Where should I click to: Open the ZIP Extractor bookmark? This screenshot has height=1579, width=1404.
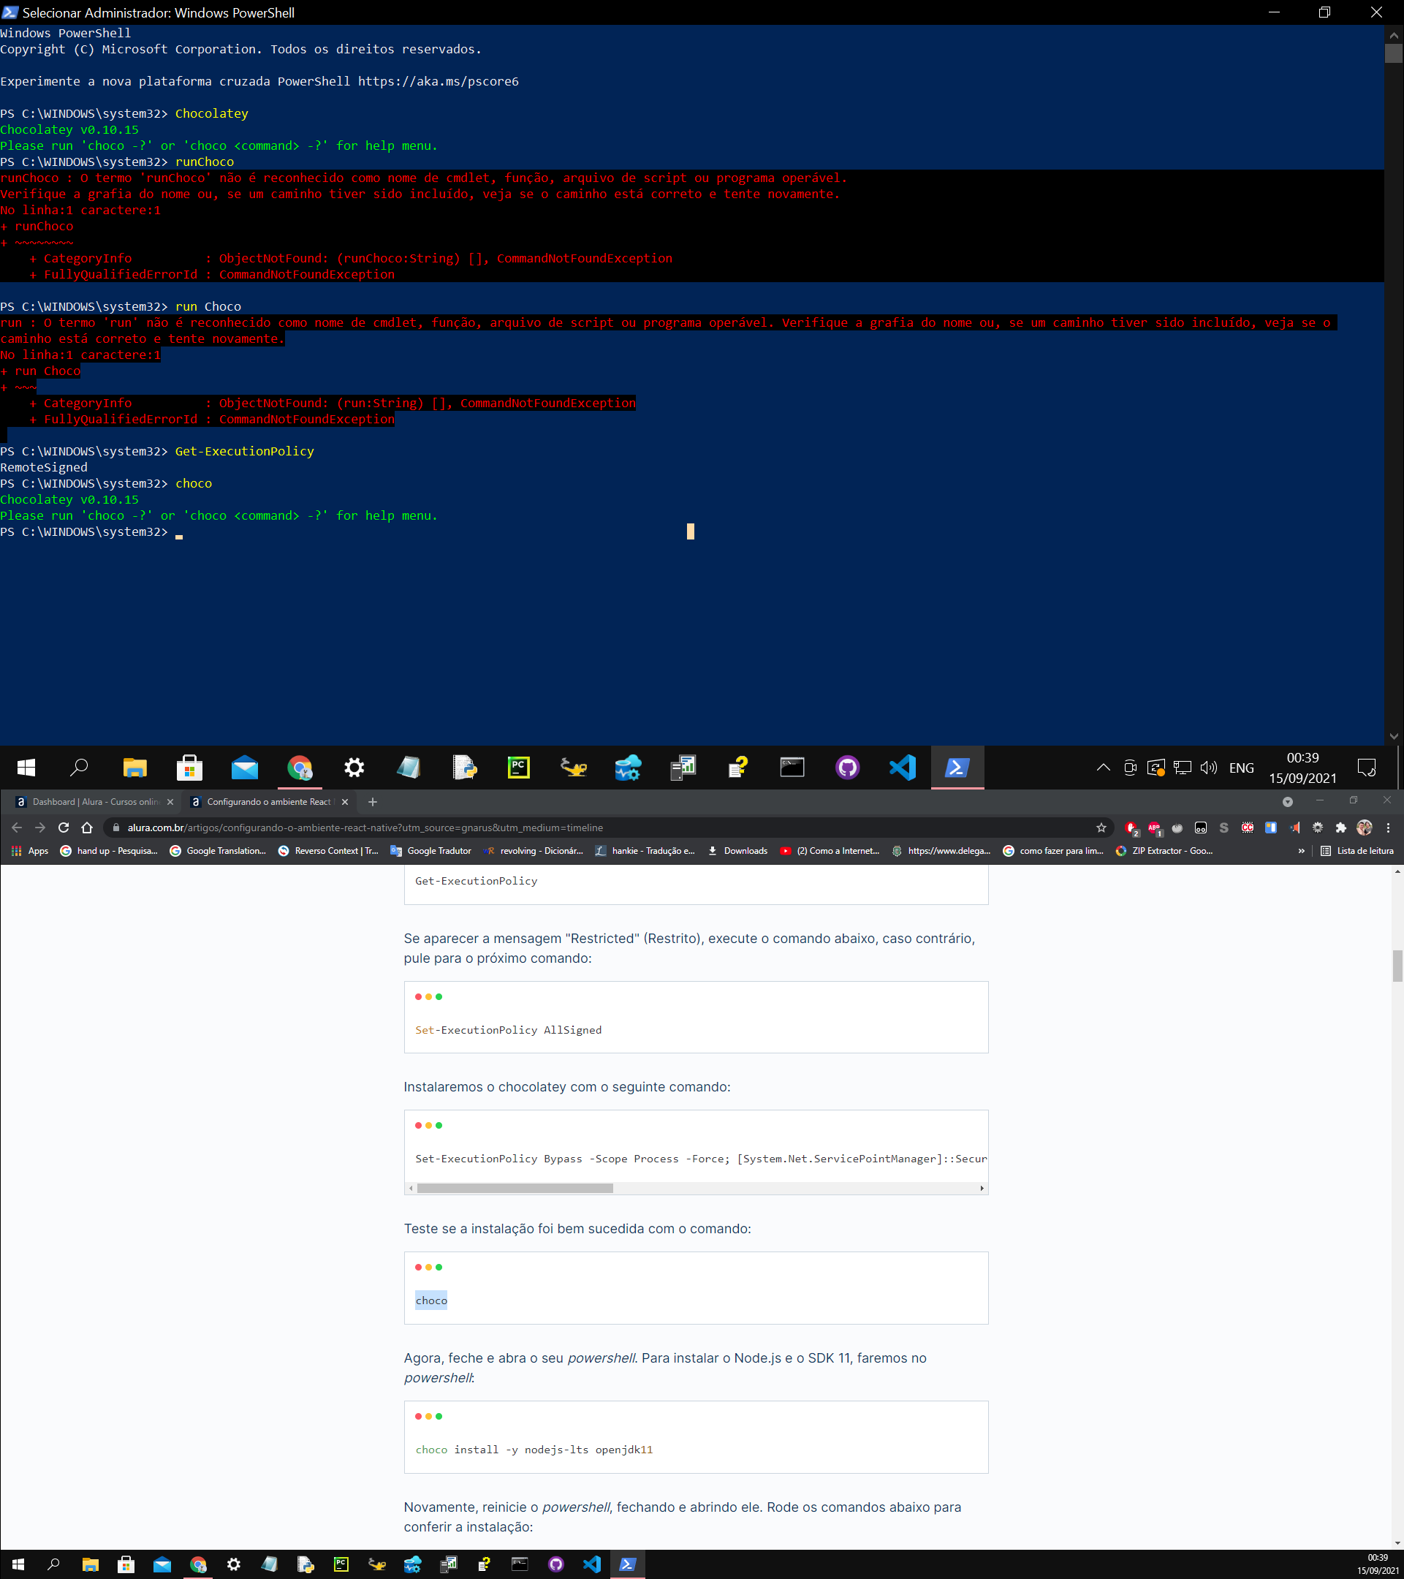1164,850
